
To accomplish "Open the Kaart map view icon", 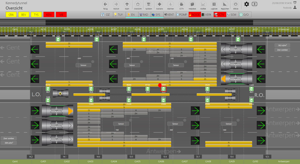I will [127, 4].
